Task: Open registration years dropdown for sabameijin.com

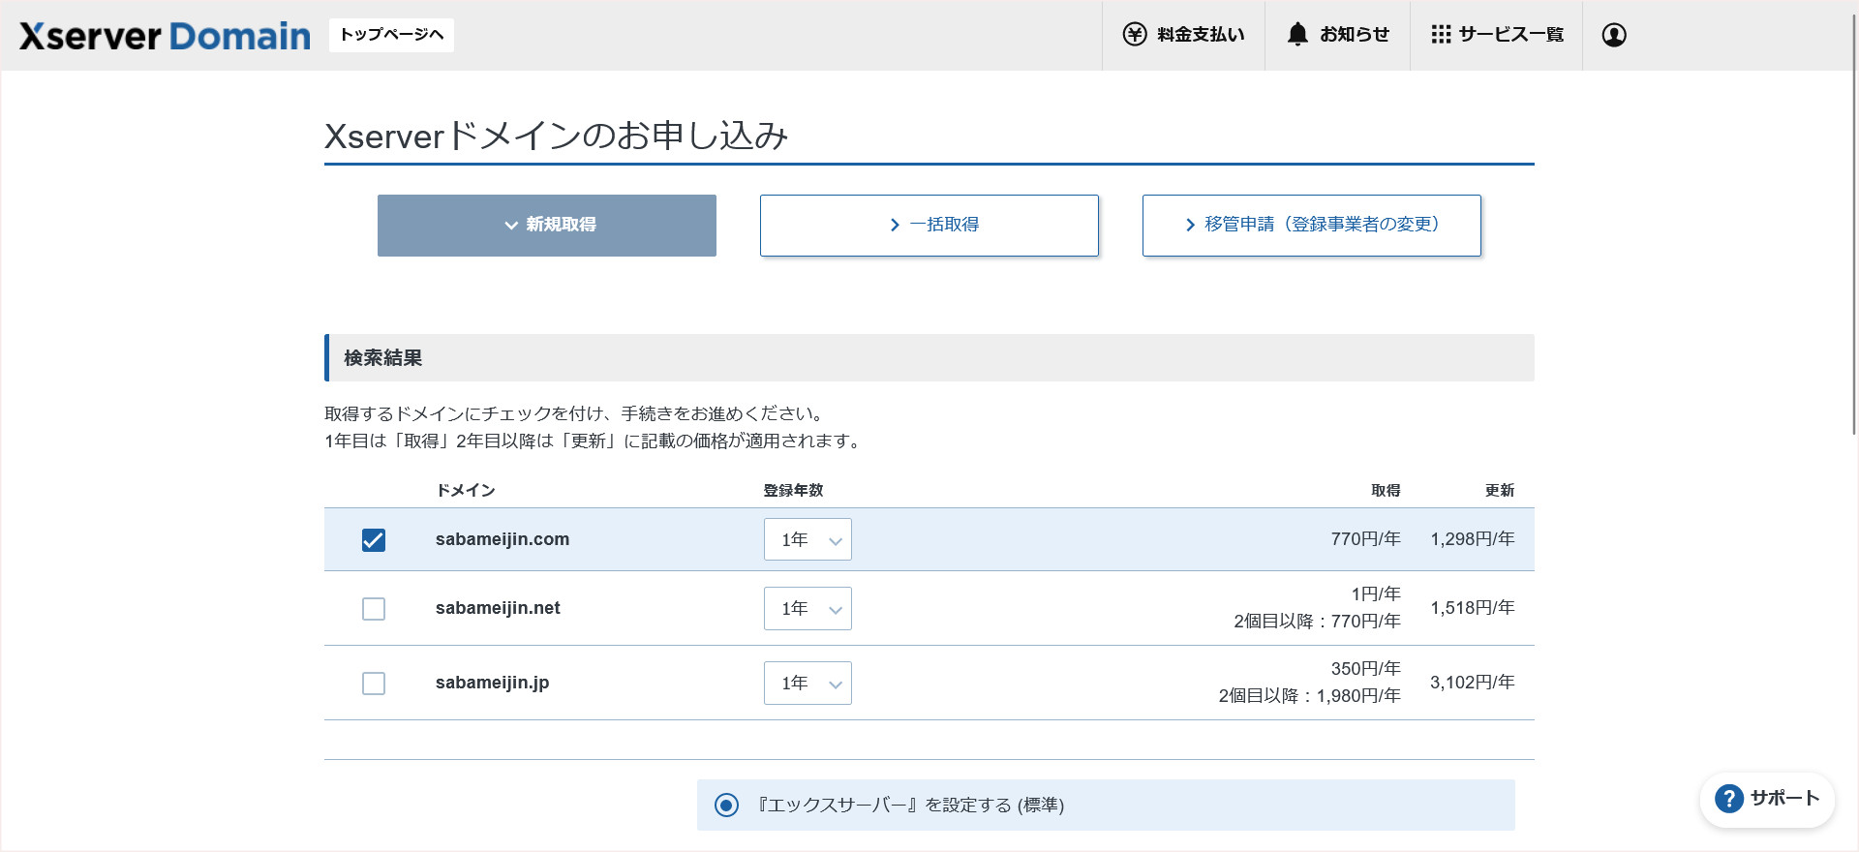Action: [808, 540]
